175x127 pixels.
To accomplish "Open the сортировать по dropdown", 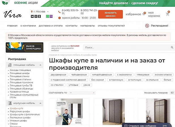I will (x=82, y=93).
